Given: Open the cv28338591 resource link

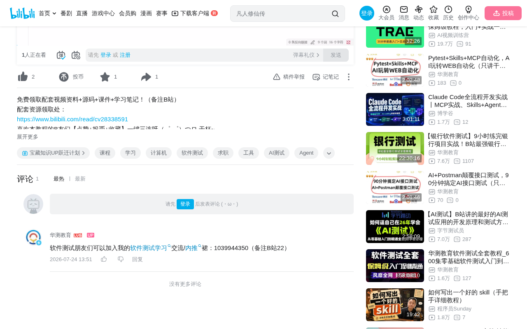Looking at the screenshot, I should tap(72, 119).
